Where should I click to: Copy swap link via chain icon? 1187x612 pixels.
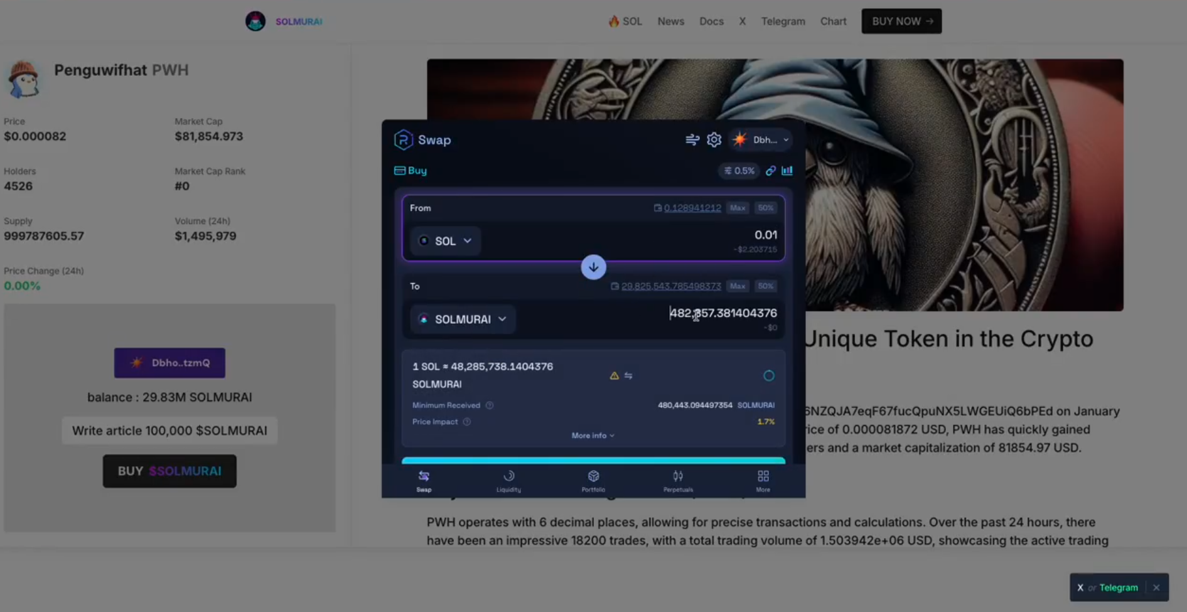pos(770,171)
